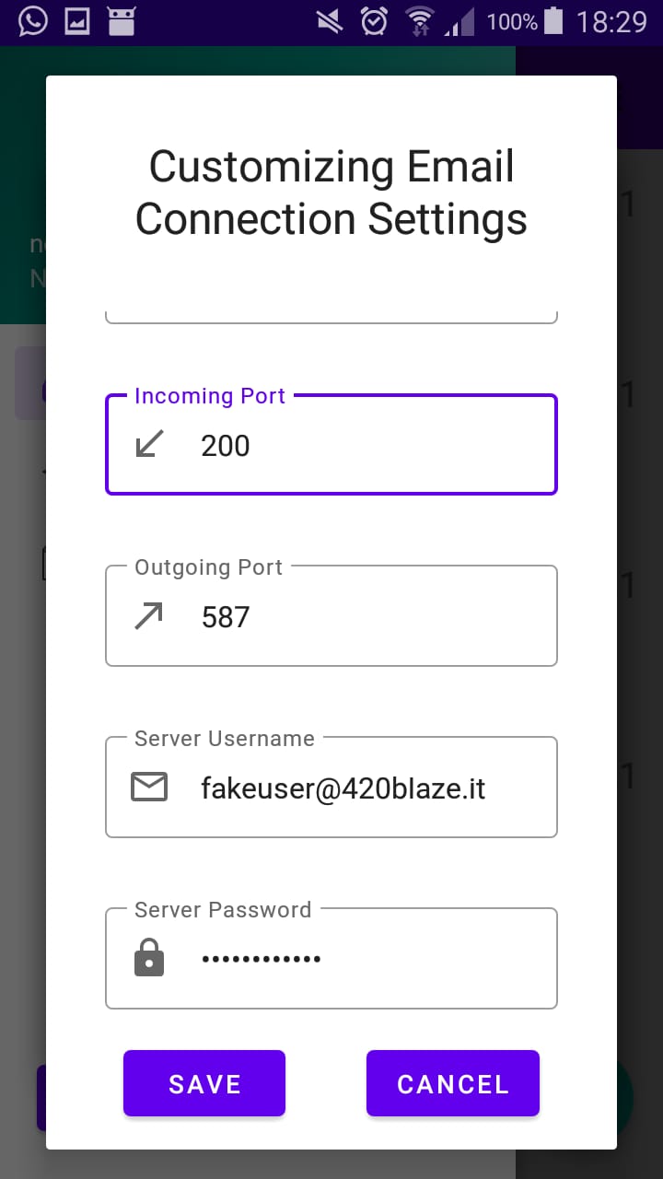The height and width of the screenshot is (1179, 663).
Task: Click the incoming port down-left arrow icon
Action: click(149, 445)
